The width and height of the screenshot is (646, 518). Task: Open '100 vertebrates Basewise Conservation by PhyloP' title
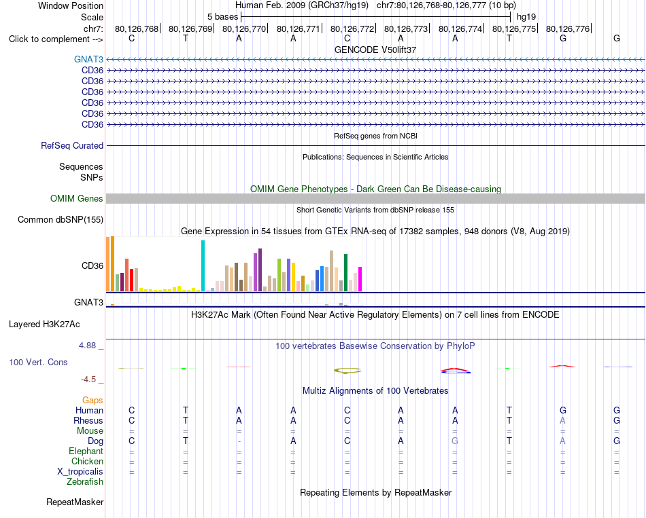(x=375, y=346)
